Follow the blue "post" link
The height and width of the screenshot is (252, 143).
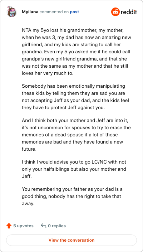74,12
